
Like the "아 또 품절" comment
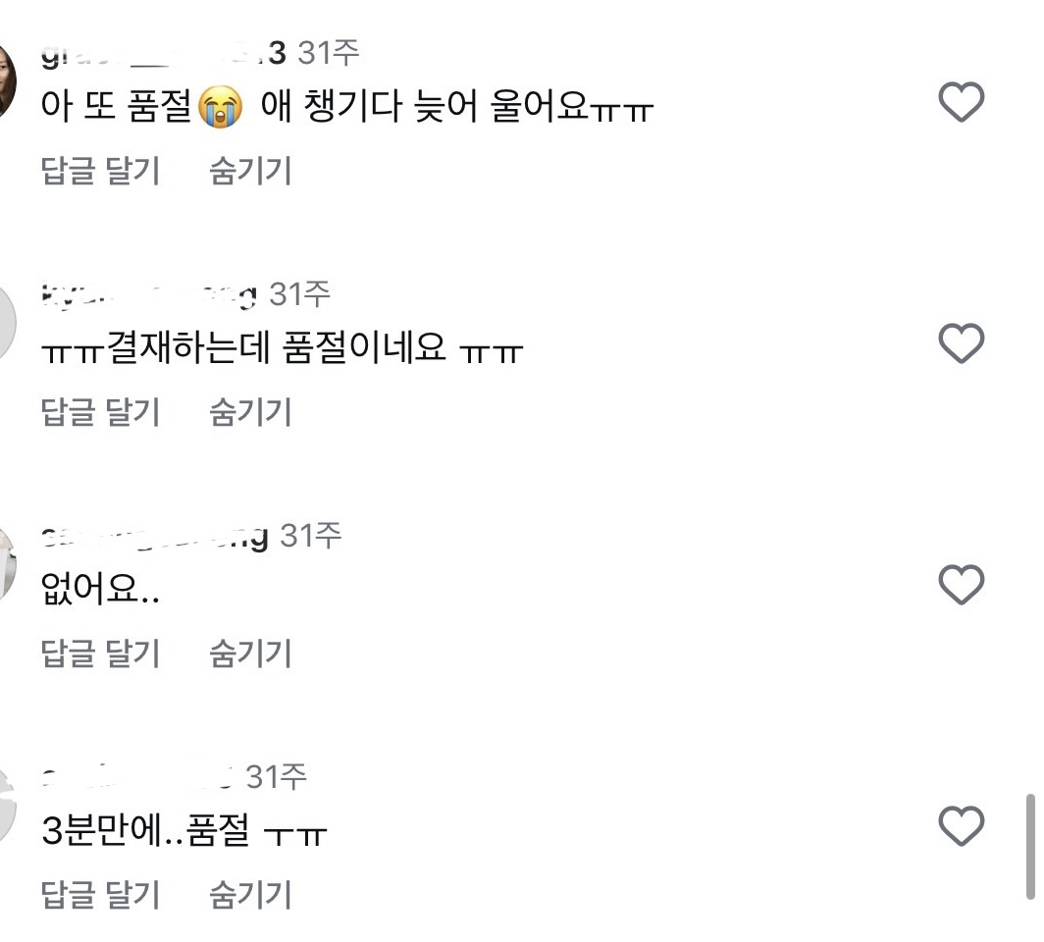click(x=961, y=103)
